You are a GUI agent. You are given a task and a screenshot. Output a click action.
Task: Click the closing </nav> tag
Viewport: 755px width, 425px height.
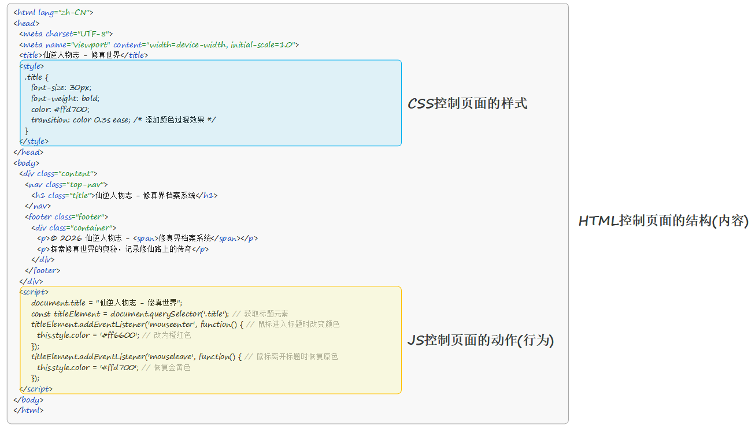tap(38, 206)
